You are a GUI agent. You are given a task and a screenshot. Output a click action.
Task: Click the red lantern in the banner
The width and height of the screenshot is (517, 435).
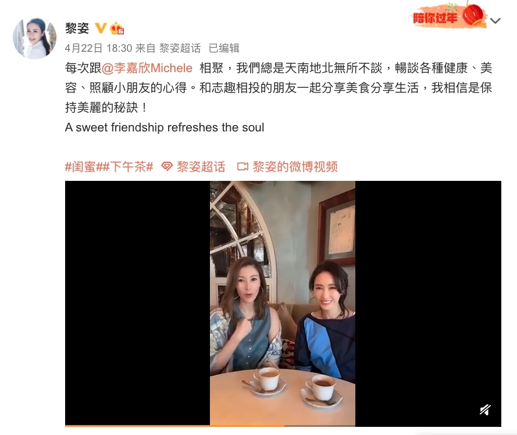click(x=473, y=14)
